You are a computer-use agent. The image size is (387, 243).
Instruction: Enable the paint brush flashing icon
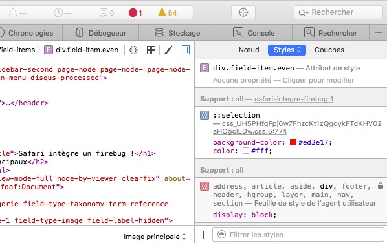(x=168, y=50)
